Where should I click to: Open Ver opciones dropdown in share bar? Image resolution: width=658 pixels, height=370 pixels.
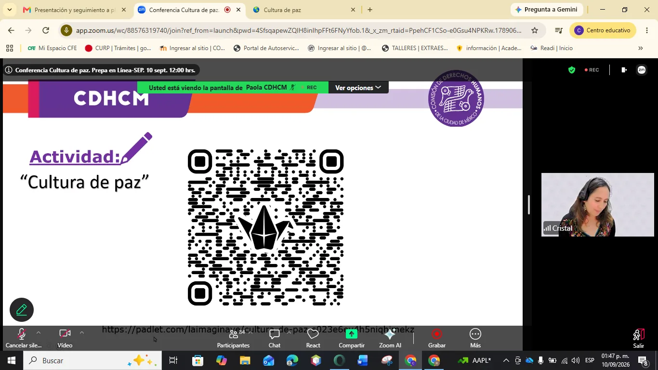358,88
